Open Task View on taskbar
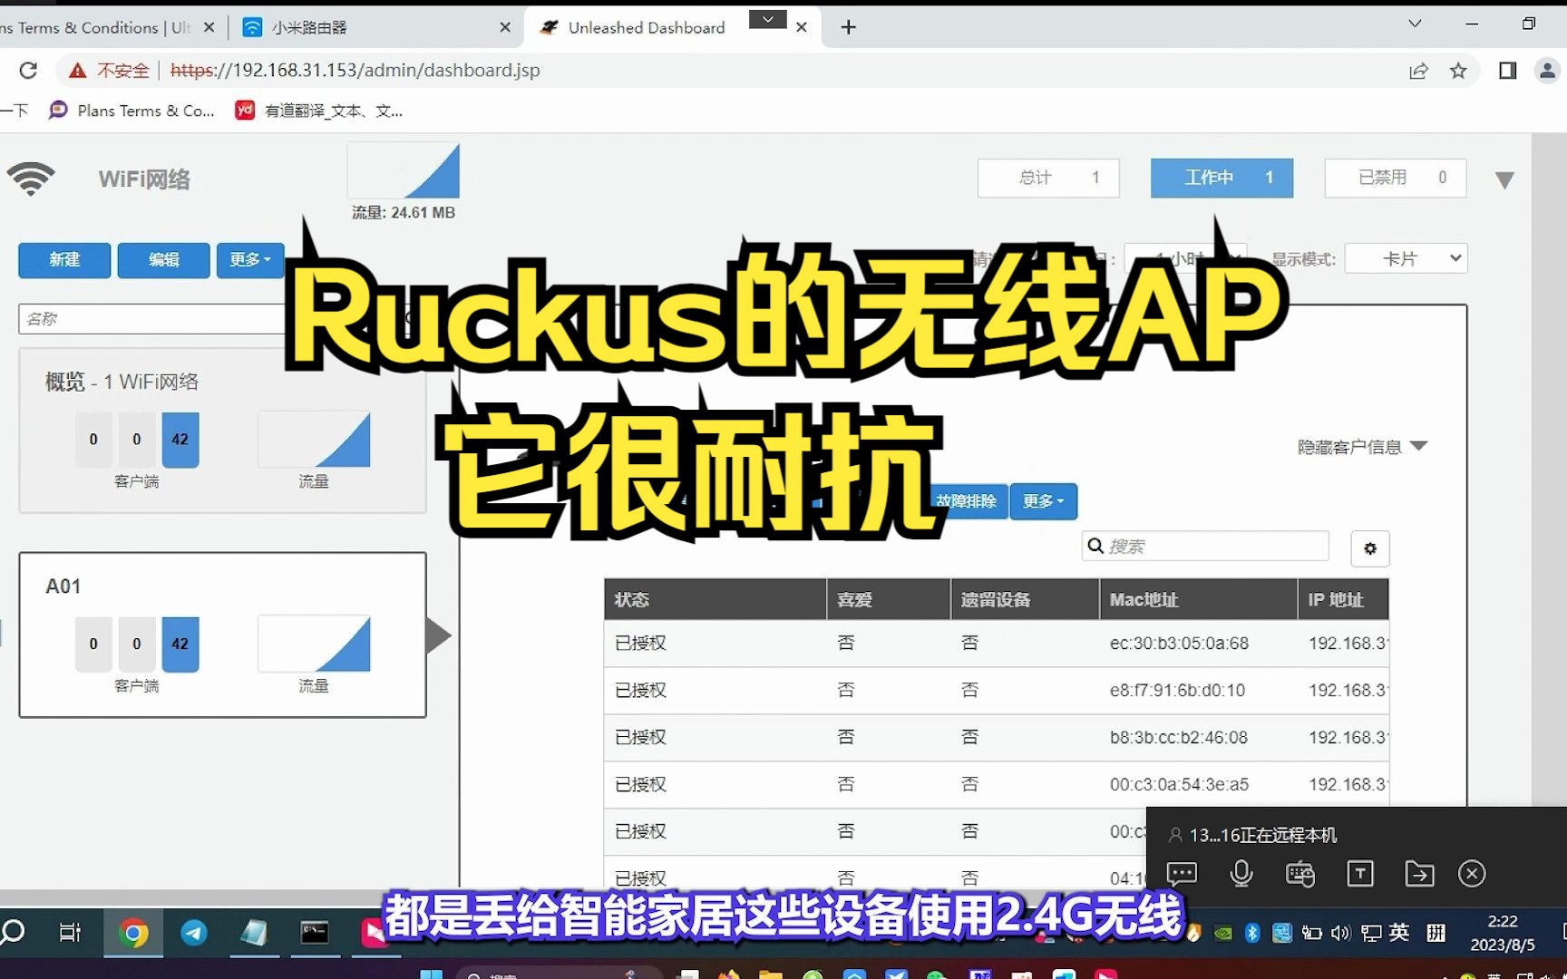The width and height of the screenshot is (1567, 979). (70, 932)
